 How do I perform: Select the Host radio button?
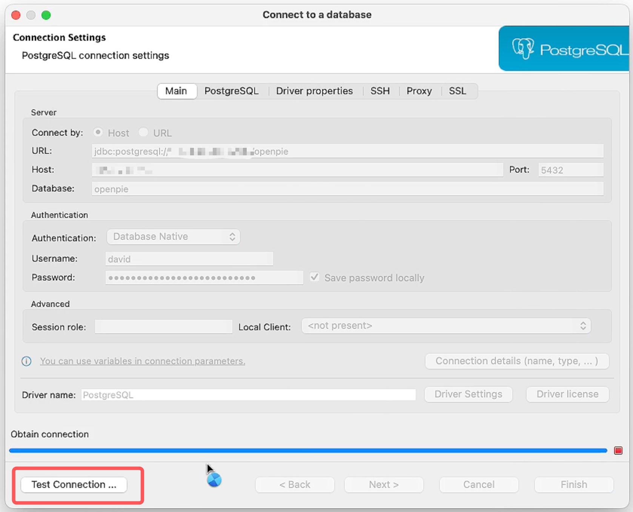tap(98, 132)
